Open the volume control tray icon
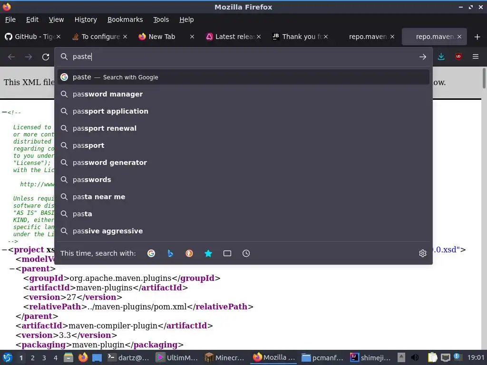This screenshot has height=365, width=487. pos(415,357)
